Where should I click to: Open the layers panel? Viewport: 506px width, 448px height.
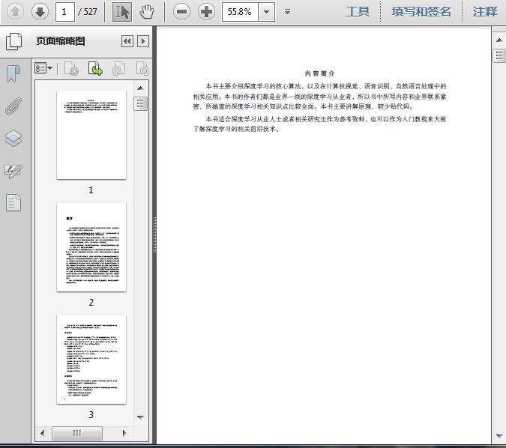(x=13, y=139)
